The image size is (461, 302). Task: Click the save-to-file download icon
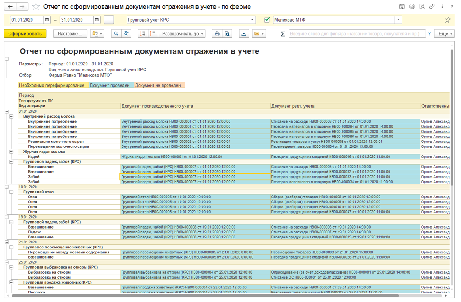(244, 34)
